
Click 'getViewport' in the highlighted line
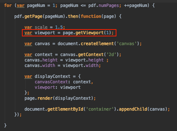click(89, 33)
